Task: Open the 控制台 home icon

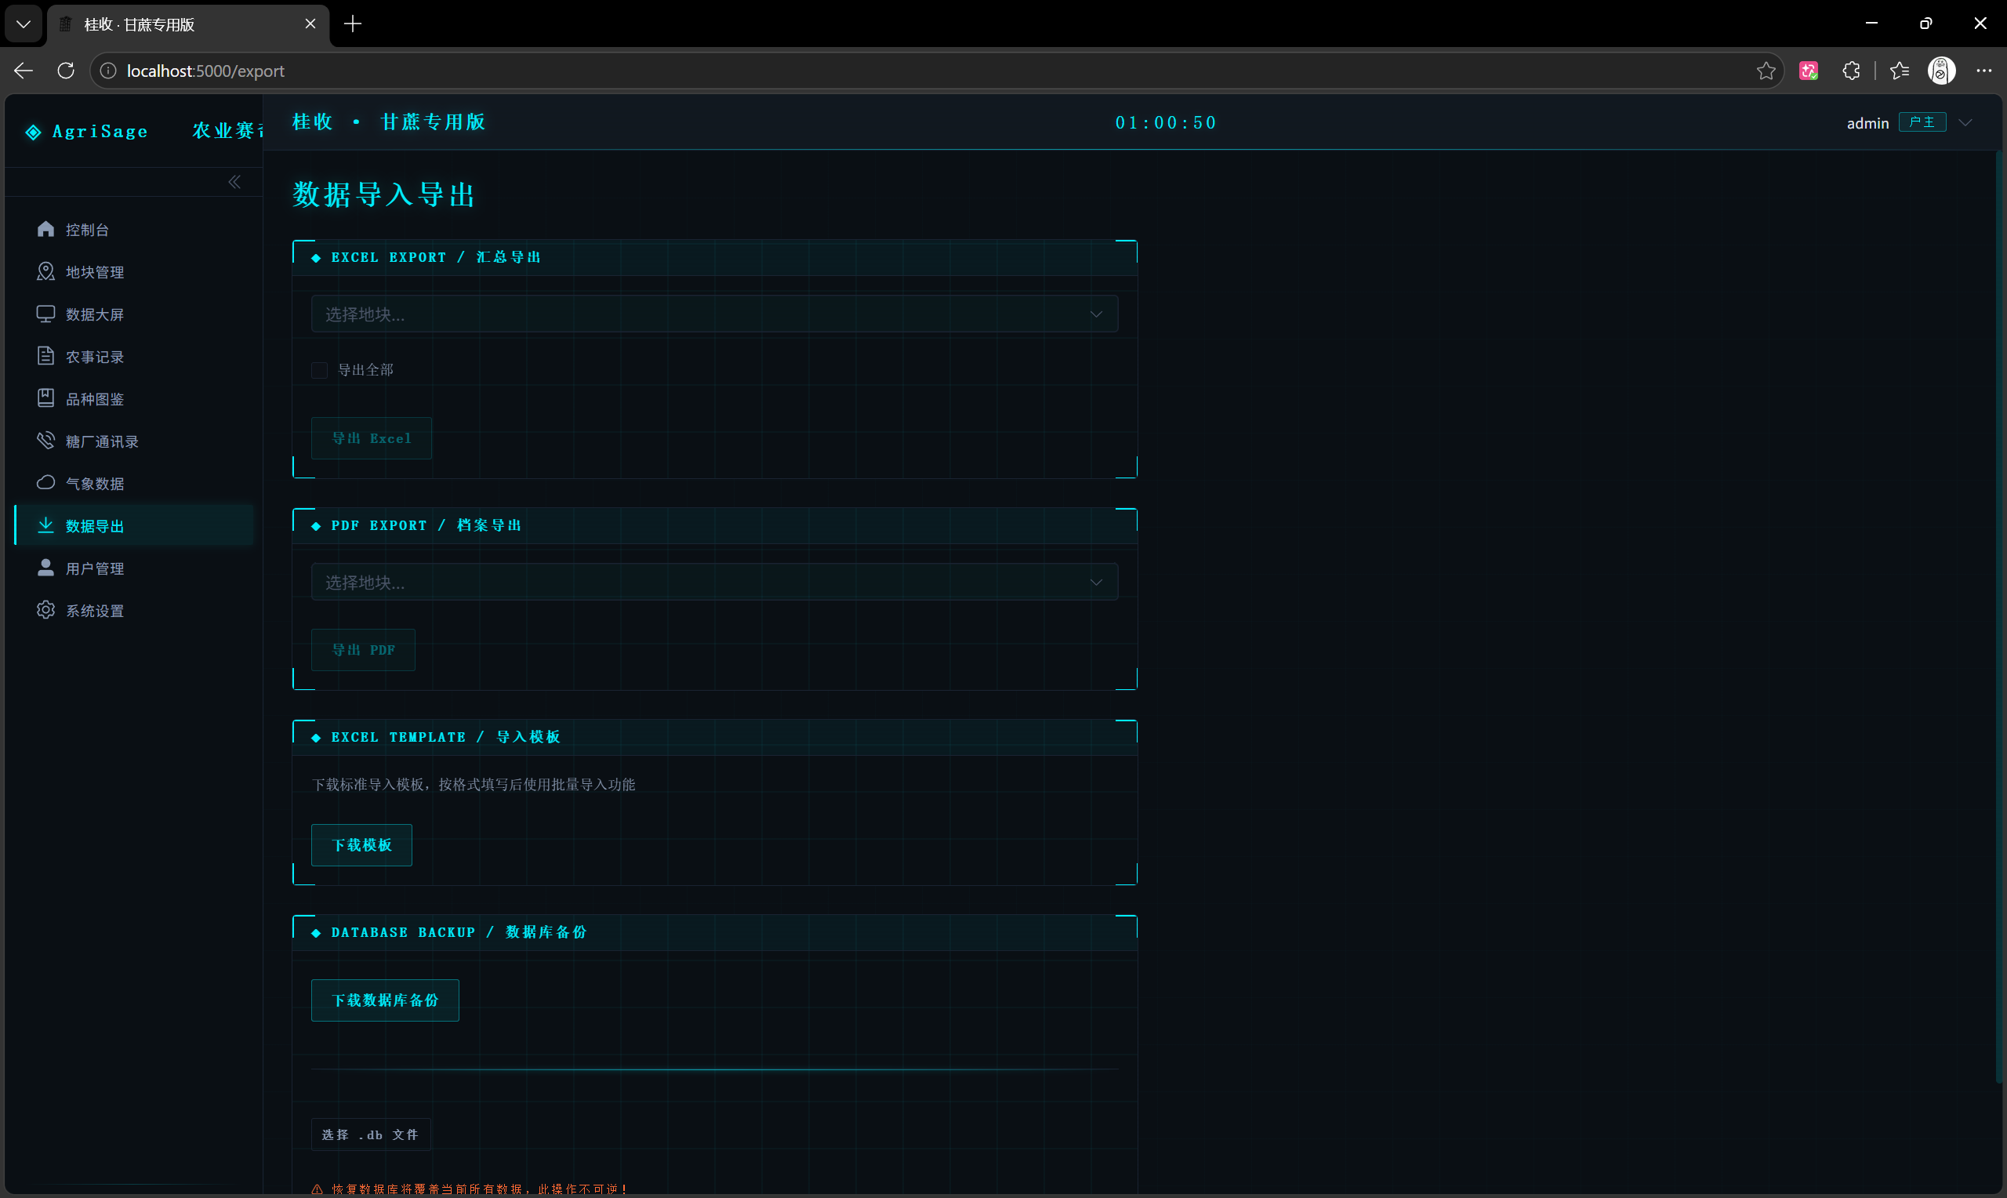Action: point(46,229)
